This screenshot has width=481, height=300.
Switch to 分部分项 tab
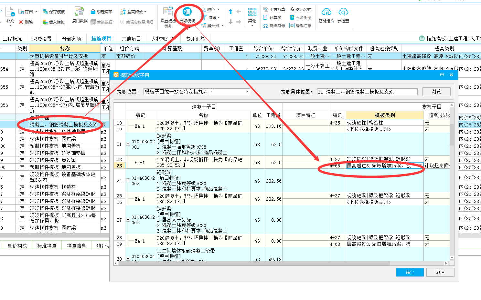click(72, 39)
